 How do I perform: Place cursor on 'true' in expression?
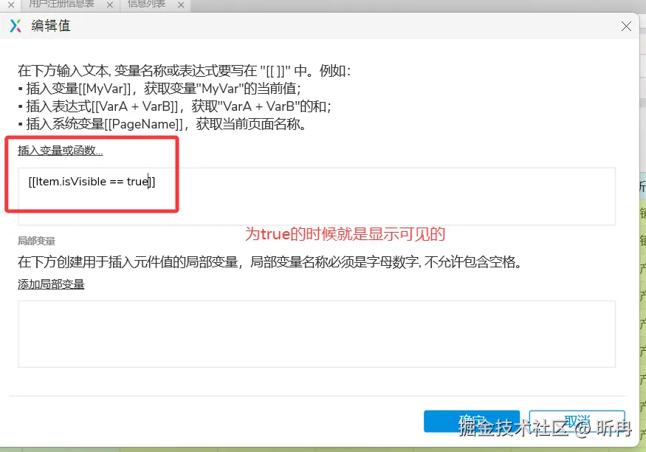click(137, 182)
